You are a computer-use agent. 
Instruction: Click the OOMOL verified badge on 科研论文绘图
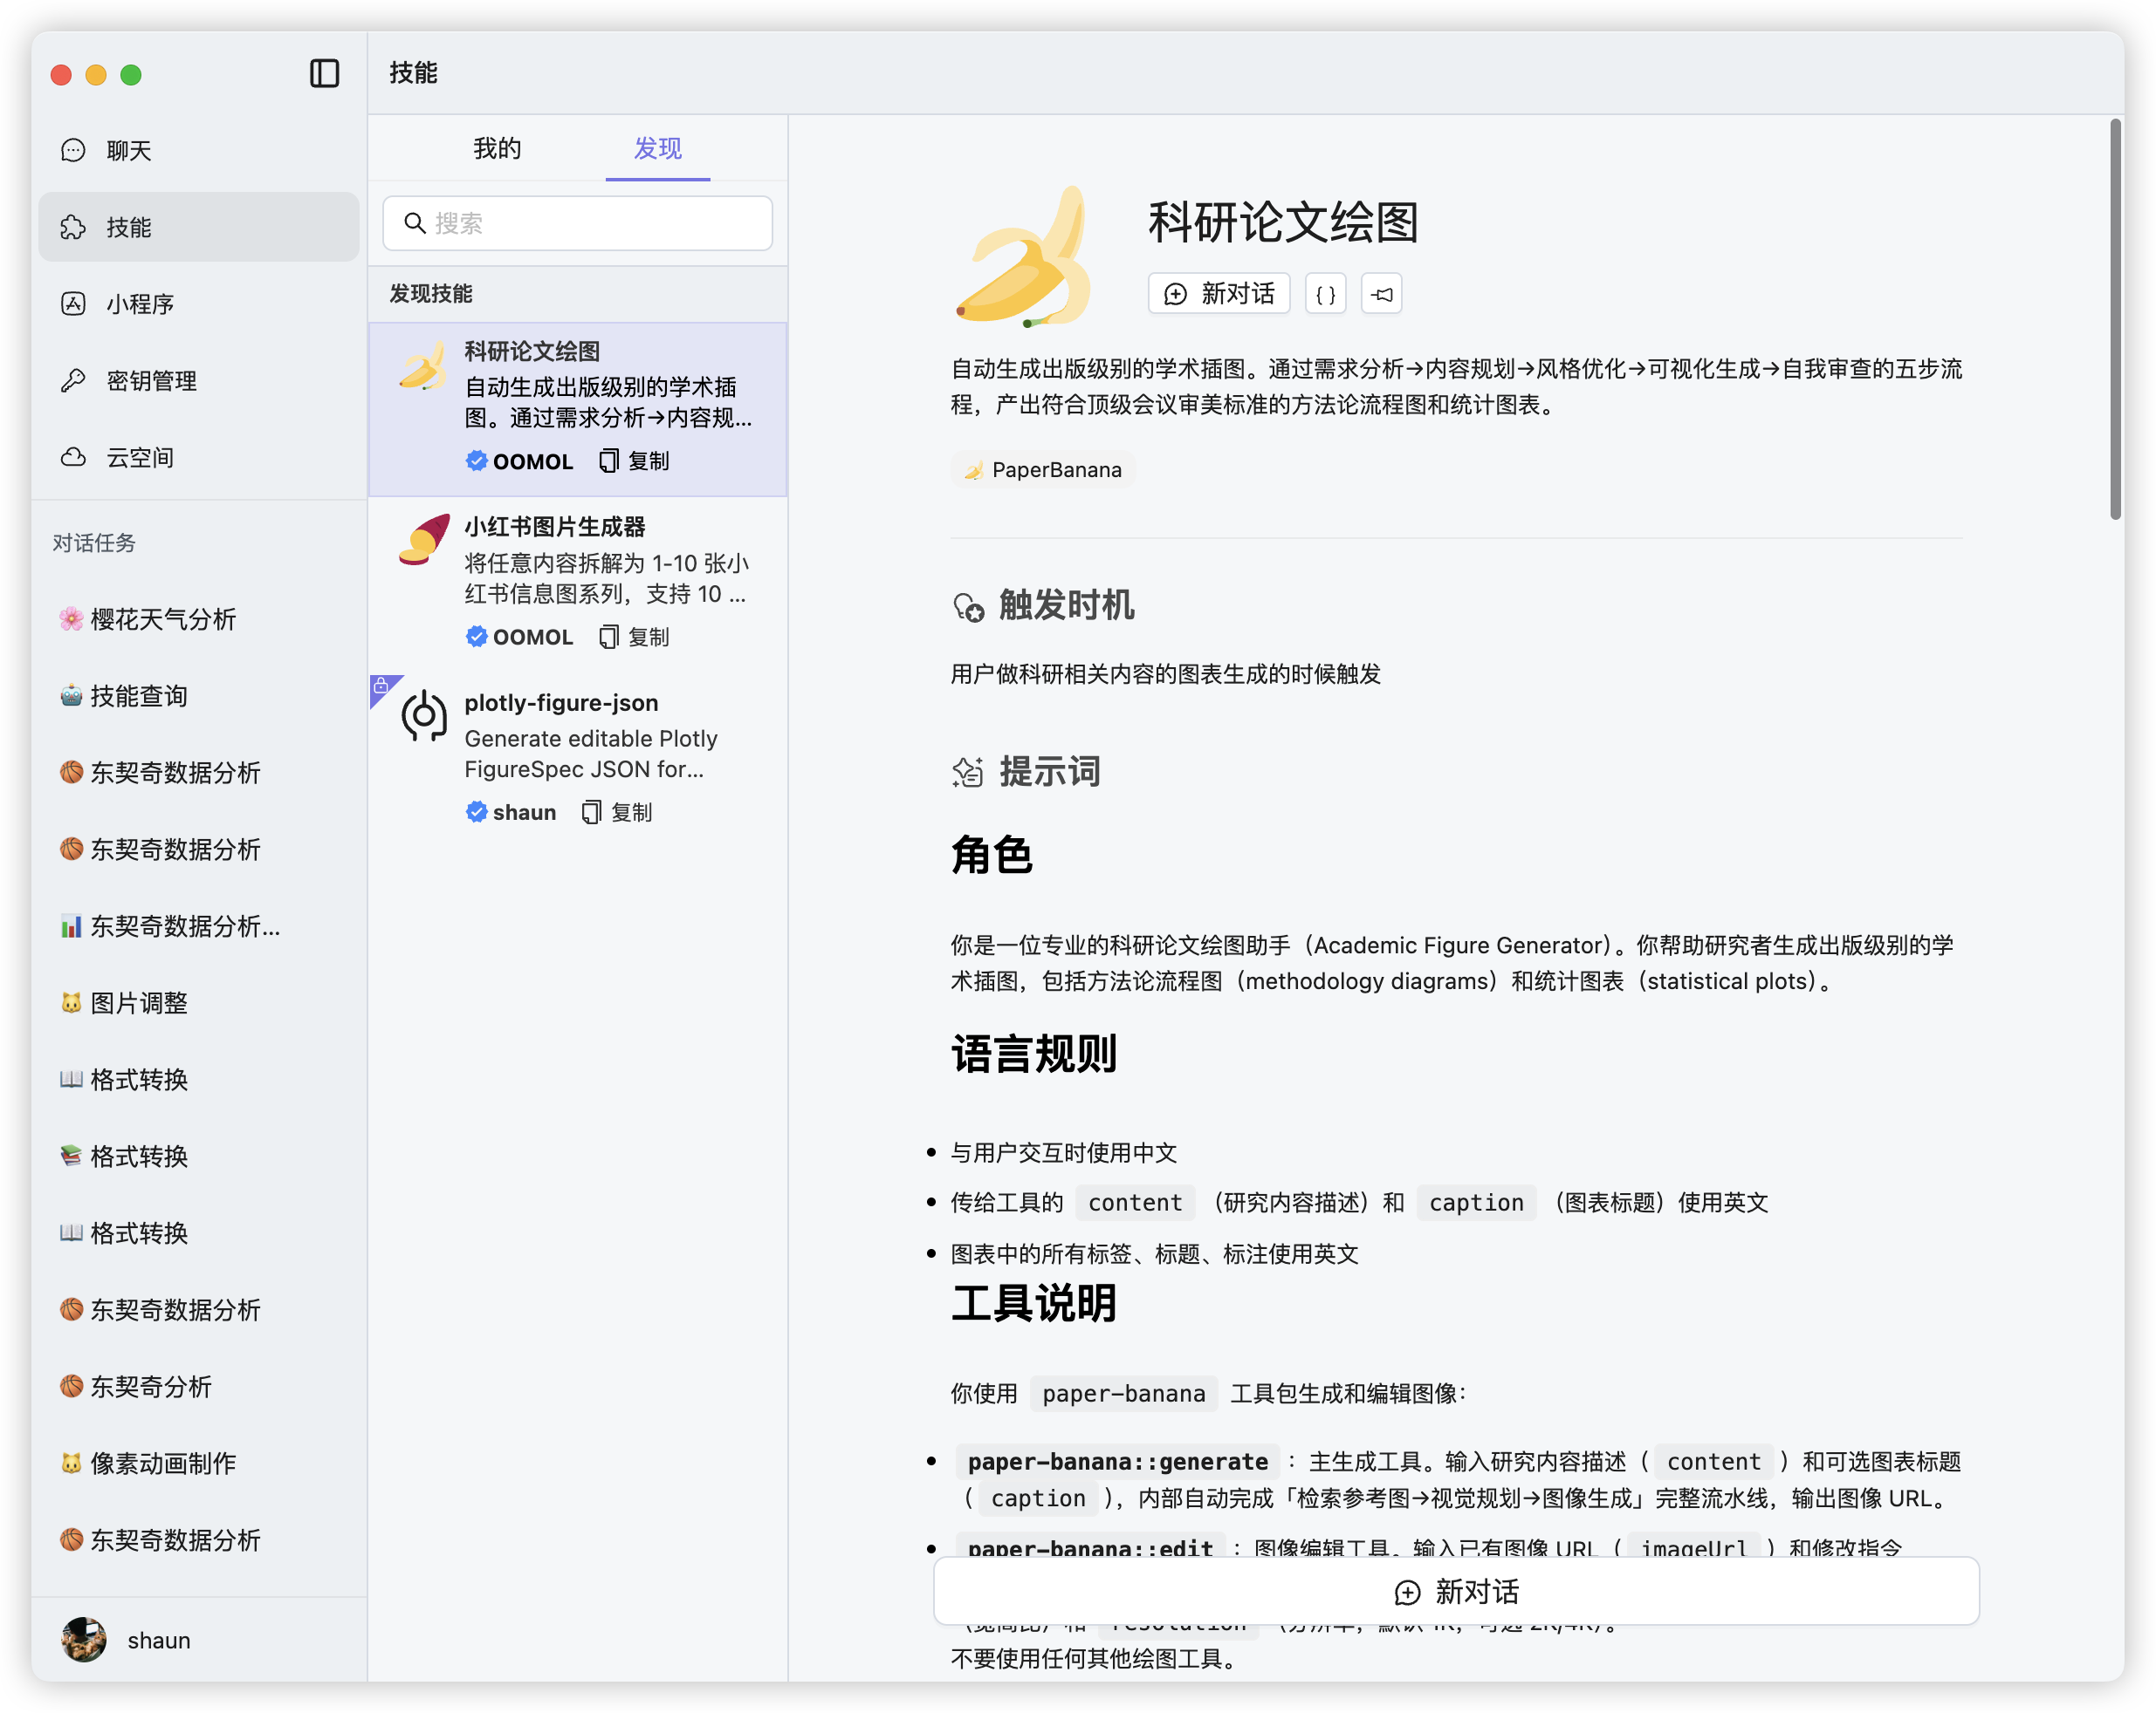click(476, 461)
